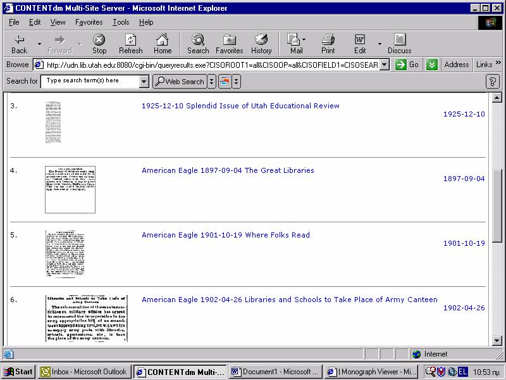Screen dimensions: 506x380
Task: Click the scrollbar up arrow
Action: 497,98
